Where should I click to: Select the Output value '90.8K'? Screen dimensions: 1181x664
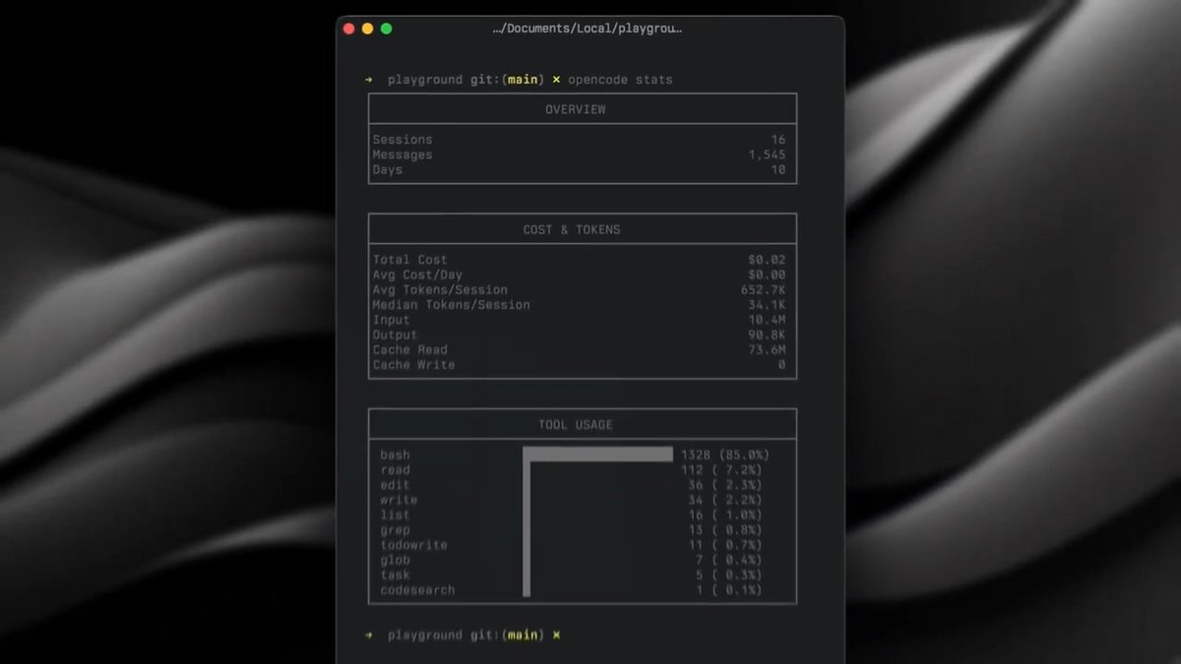(x=767, y=334)
